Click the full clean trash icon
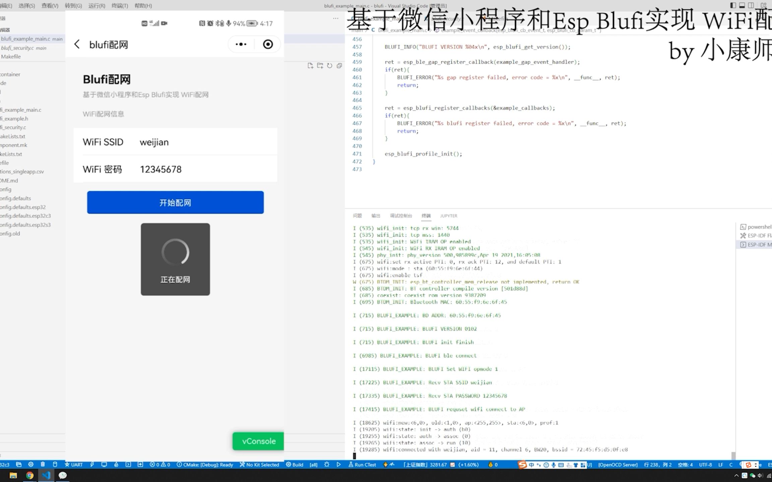 tap(43, 464)
